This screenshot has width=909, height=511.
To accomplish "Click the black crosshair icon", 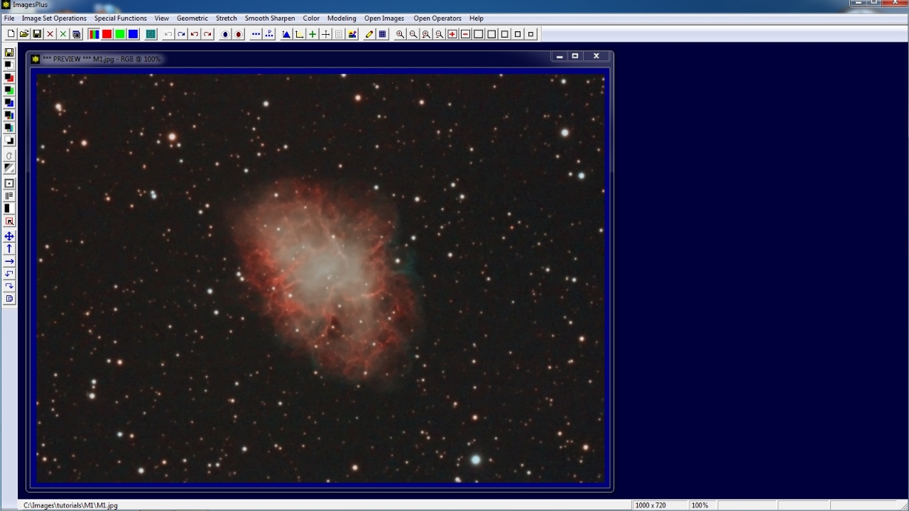I will click(x=326, y=34).
